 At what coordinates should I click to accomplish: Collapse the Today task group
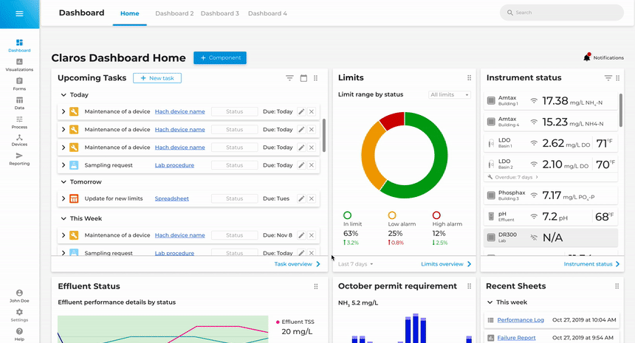click(x=63, y=94)
